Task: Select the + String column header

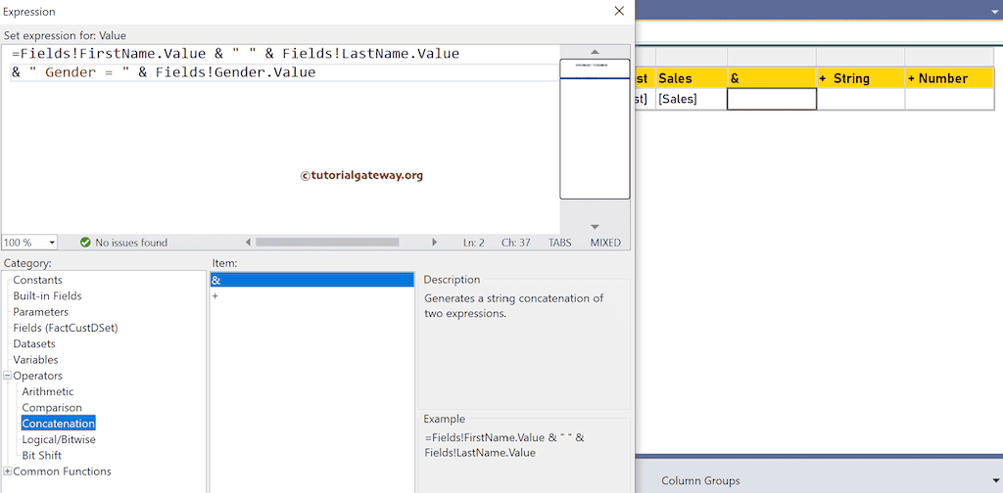Action: (860, 78)
